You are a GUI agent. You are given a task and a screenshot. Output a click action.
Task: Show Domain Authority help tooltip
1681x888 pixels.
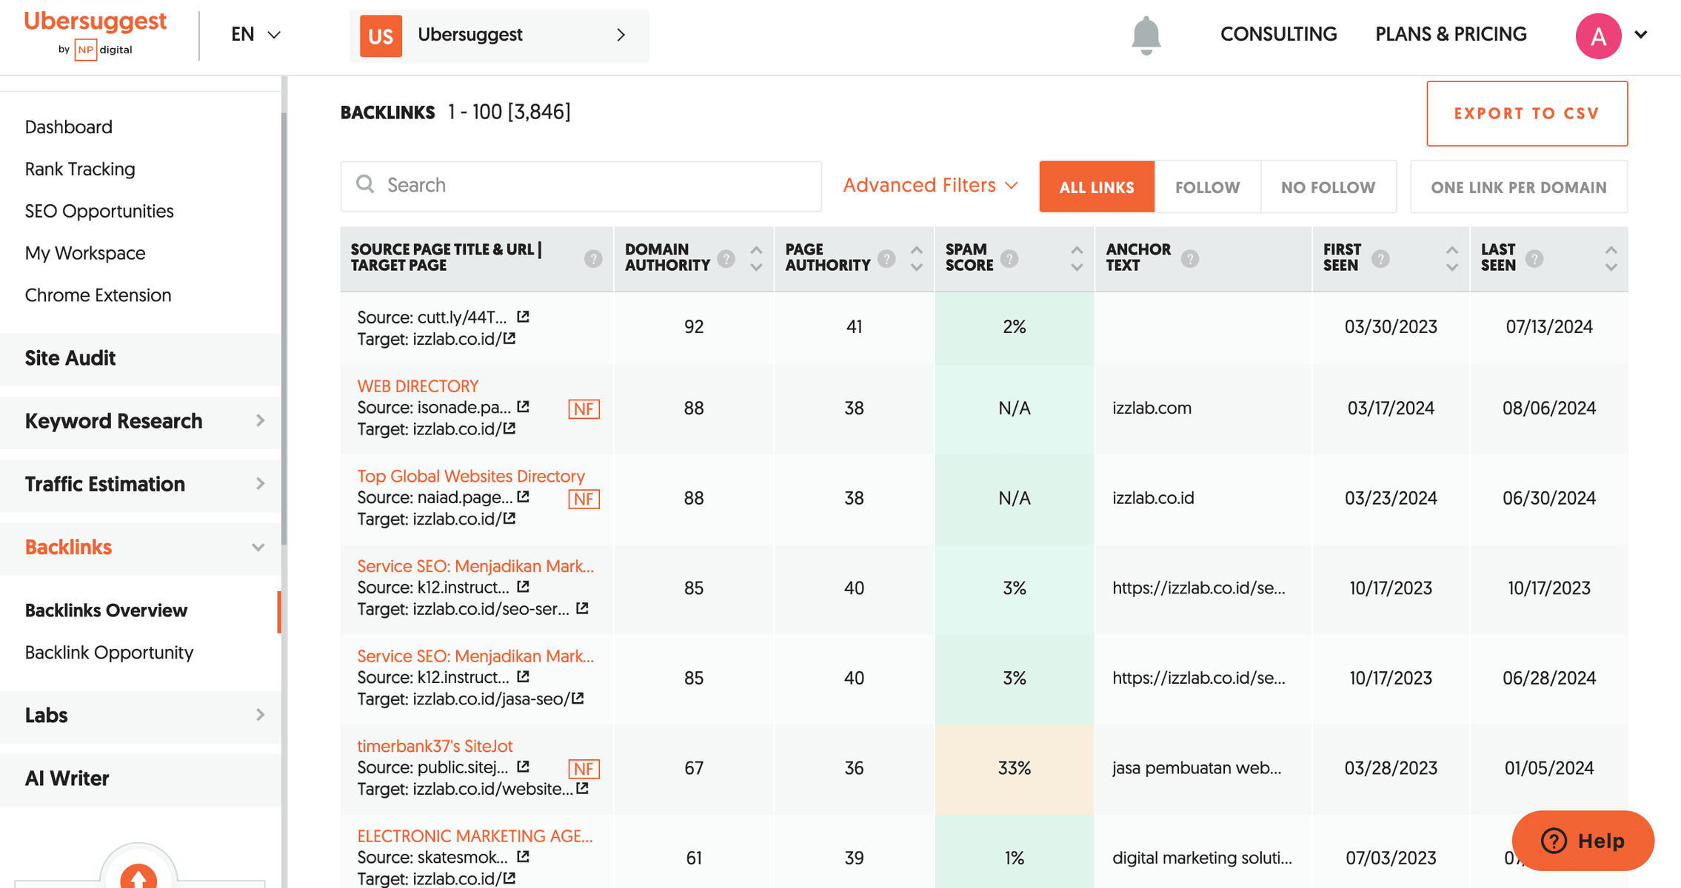pyautogui.click(x=726, y=258)
